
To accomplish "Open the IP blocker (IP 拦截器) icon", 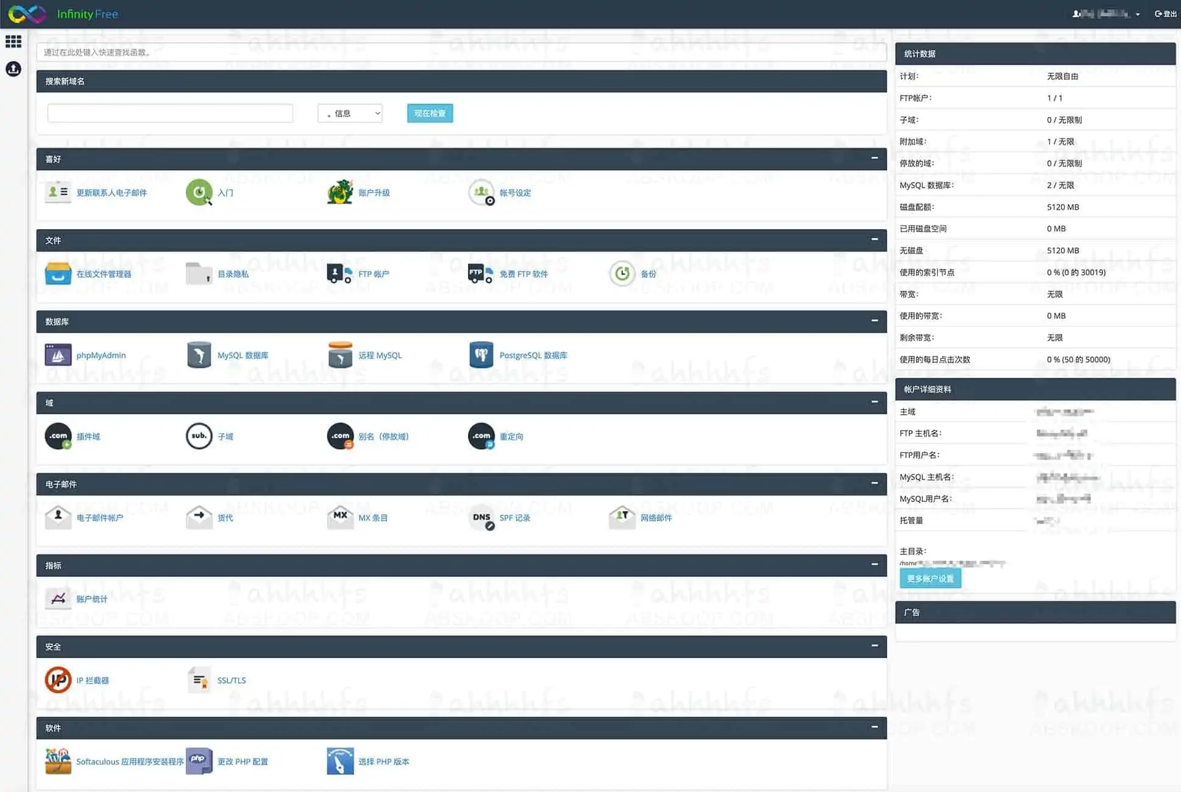I will tap(58, 680).
